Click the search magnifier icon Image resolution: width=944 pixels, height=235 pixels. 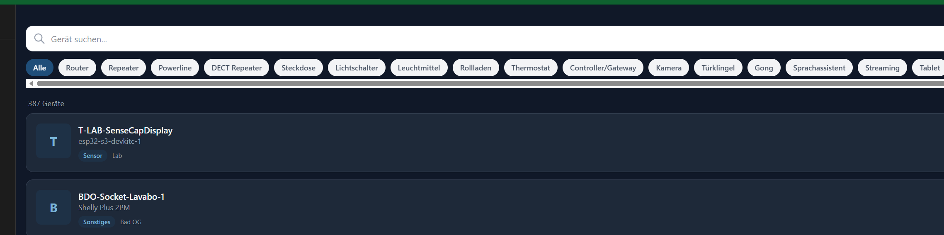(39, 39)
